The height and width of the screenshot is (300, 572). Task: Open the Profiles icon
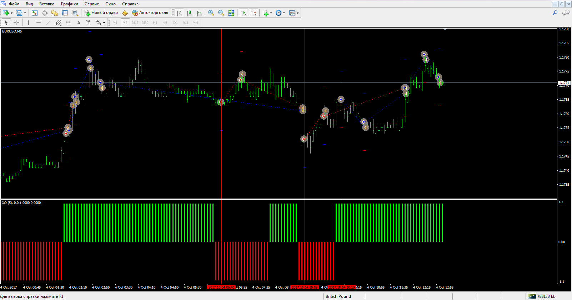click(19, 13)
